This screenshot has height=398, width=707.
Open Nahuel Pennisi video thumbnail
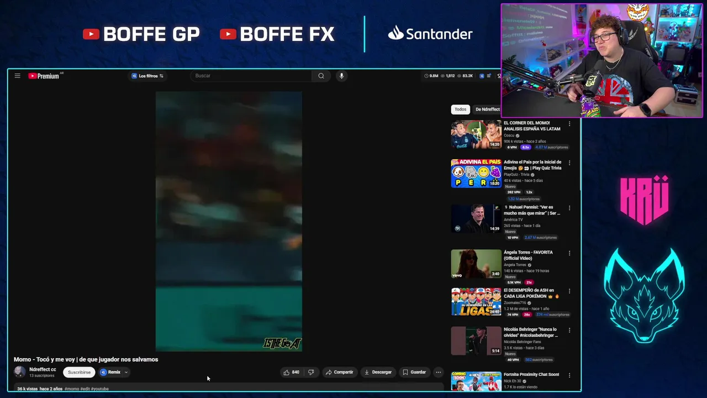tap(476, 218)
